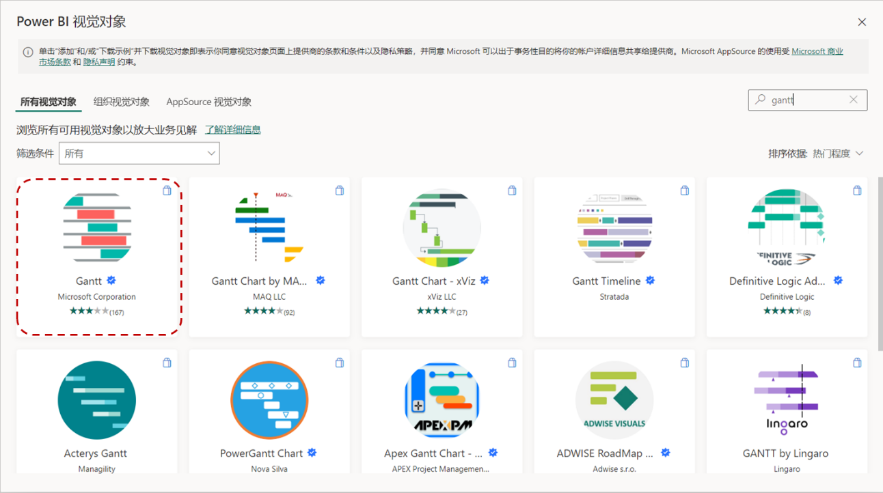This screenshot has width=883, height=493.
Task: Open the Microsoft 商业市场条款 link
Action: 817,51
